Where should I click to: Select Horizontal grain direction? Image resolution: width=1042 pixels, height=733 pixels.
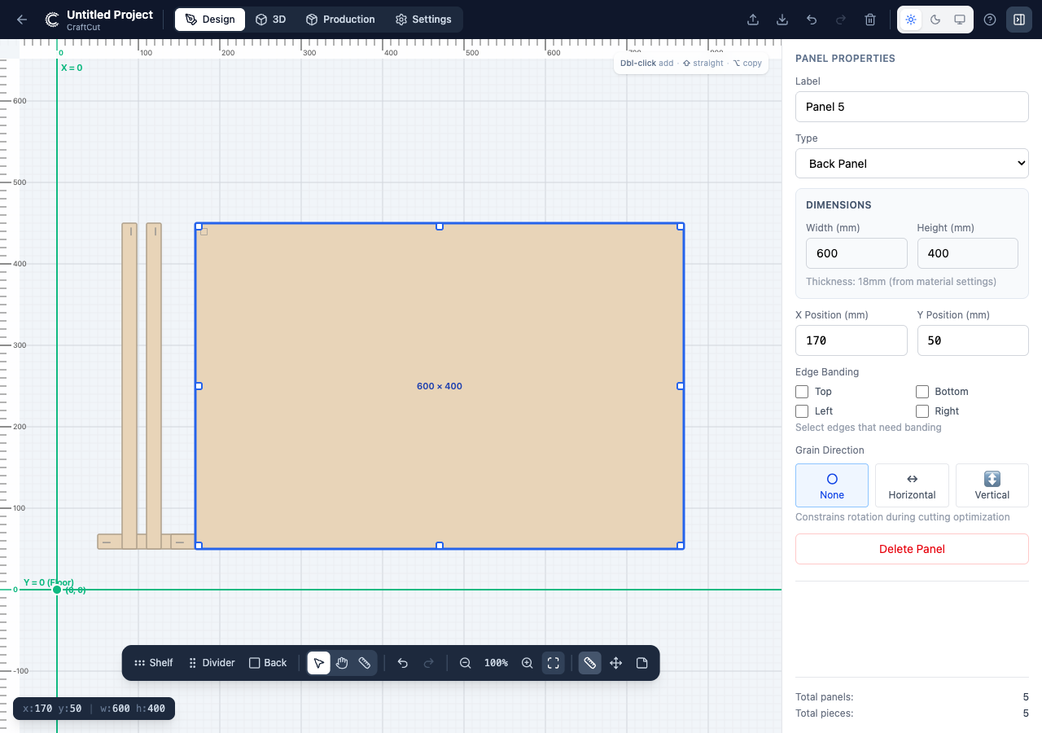(911, 485)
